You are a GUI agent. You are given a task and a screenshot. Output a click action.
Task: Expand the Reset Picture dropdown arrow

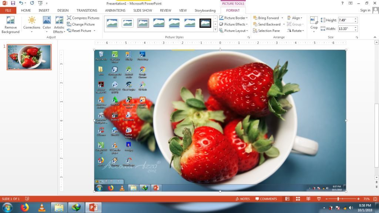tap(94, 31)
